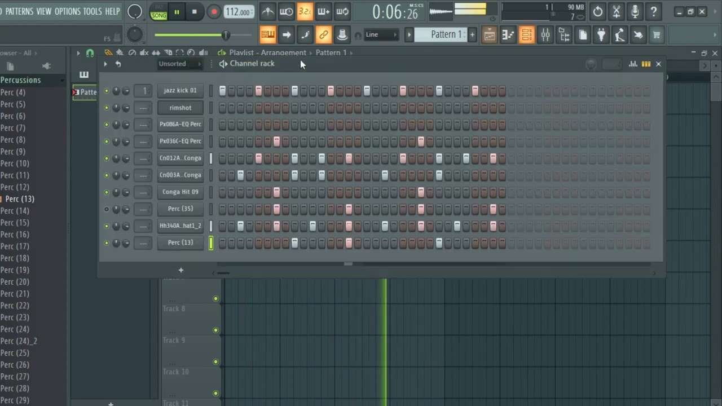The width and height of the screenshot is (722, 406).
Task: Open the jazz kick 01 channel button
Action: coord(180,90)
